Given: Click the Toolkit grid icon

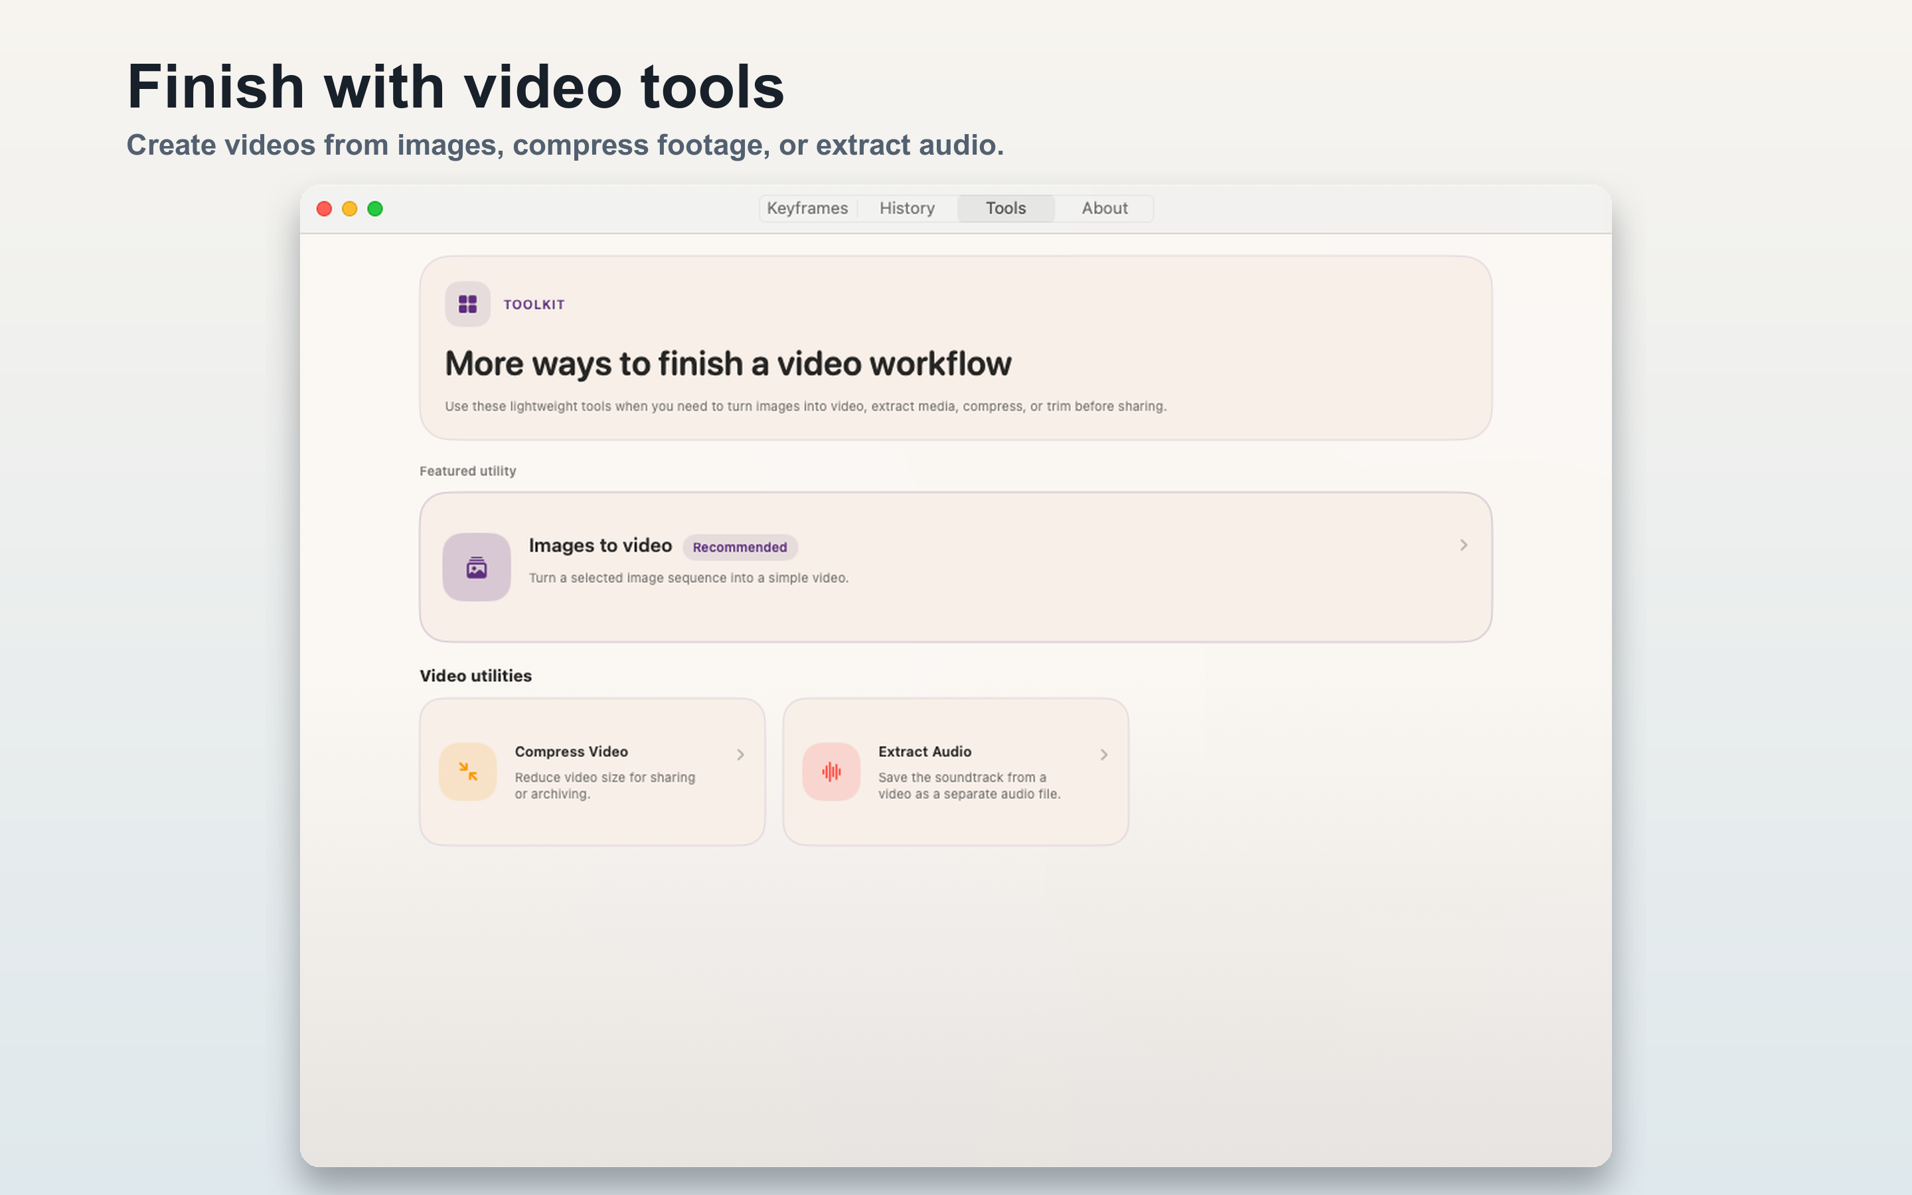Looking at the screenshot, I should [468, 304].
